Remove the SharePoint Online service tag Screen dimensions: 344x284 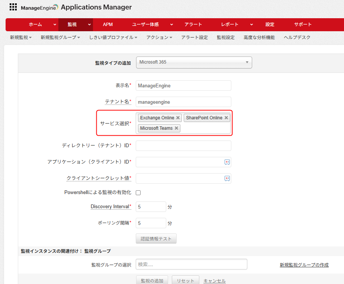tap(226, 118)
